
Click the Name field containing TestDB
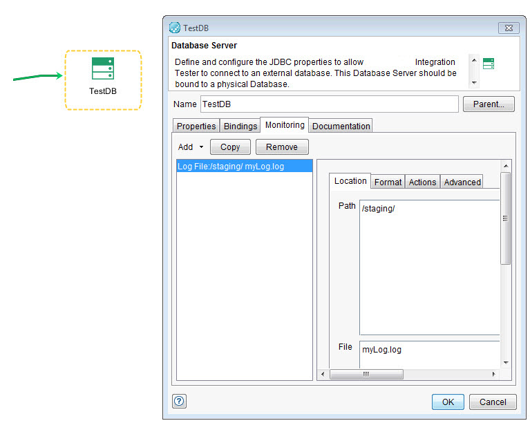(x=330, y=104)
